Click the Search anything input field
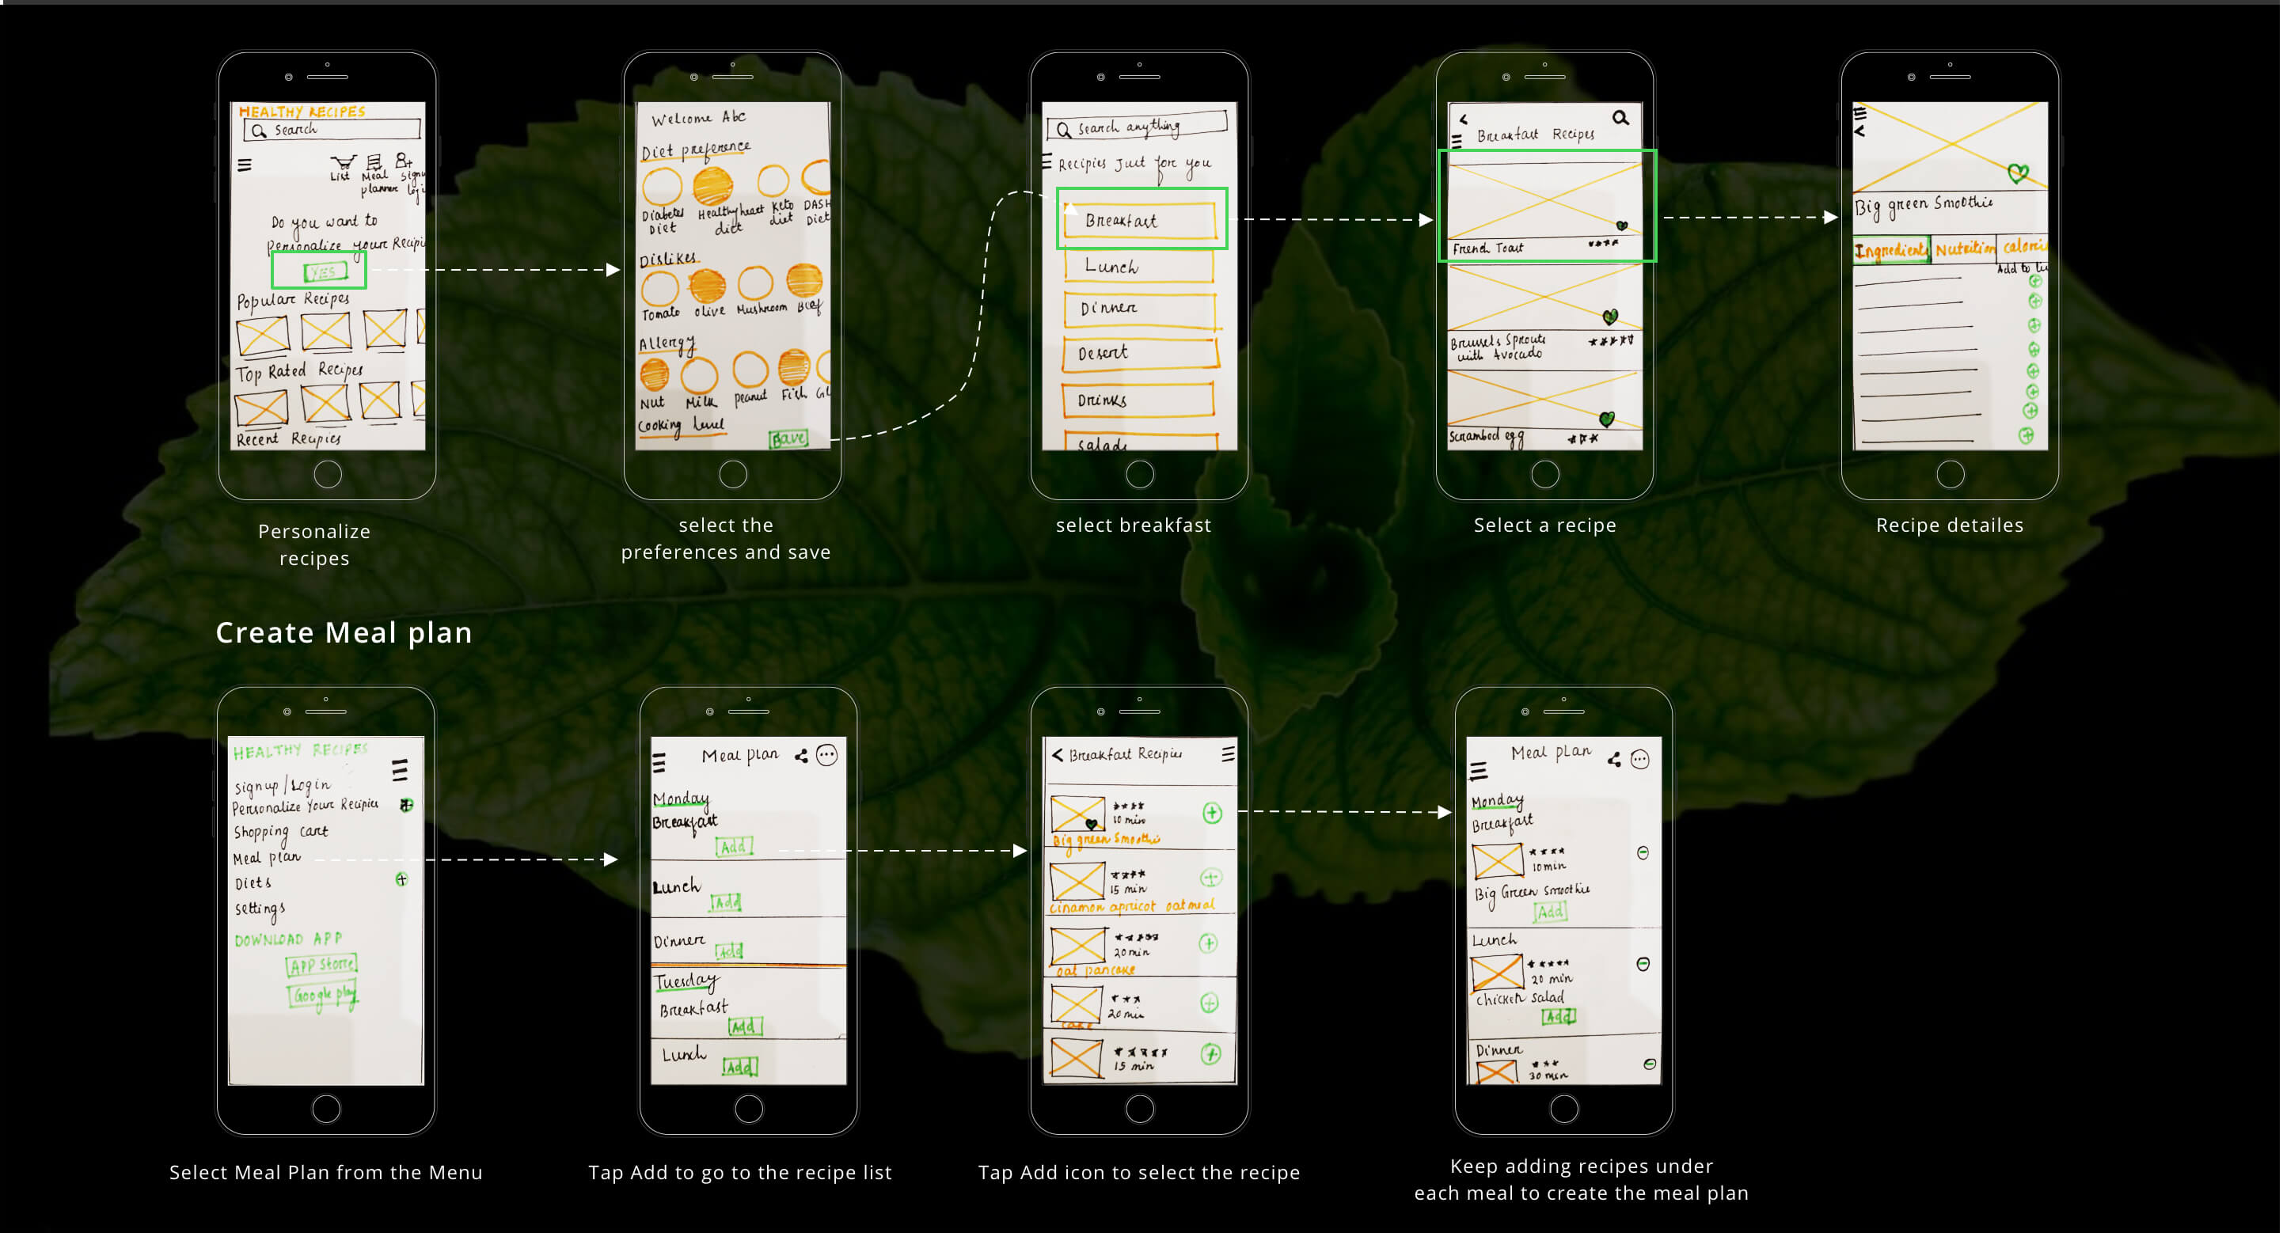Viewport: 2283px width, 1233px height. coord(1137,127)
